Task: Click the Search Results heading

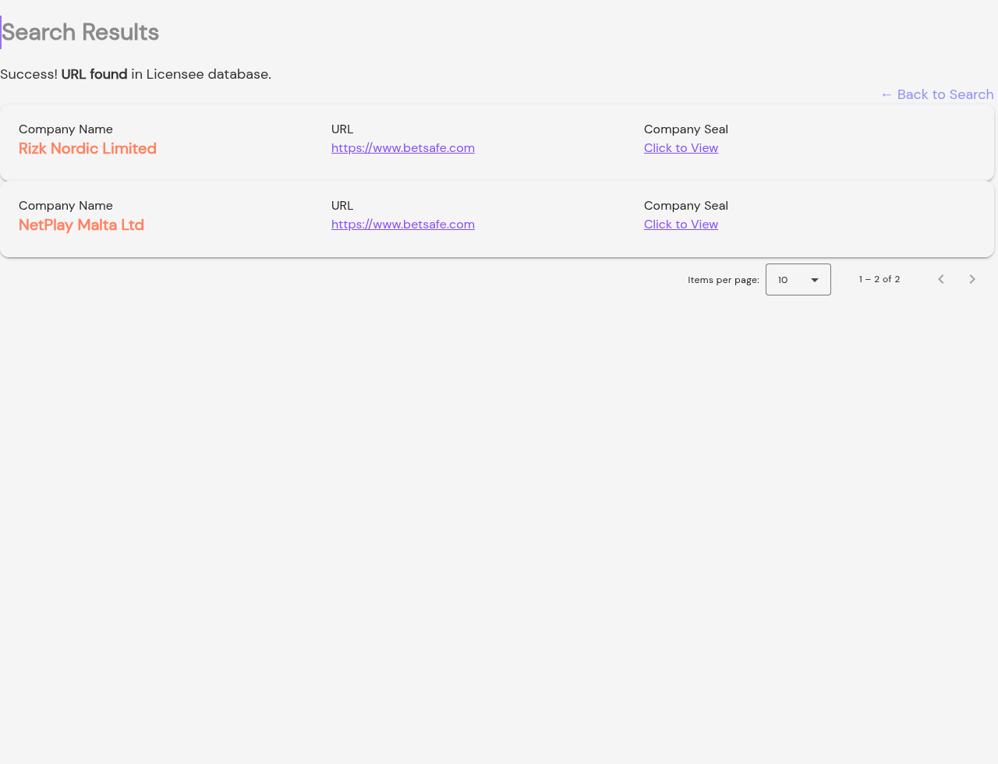Action: pyautogui.click(x=80, y=32)
